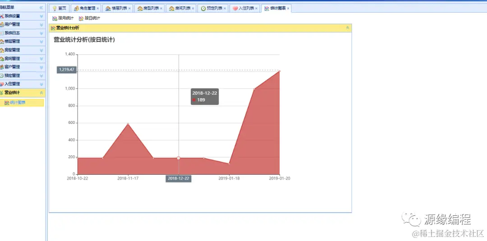The height and width of the screenshot is (241, 487).
Task: Switch to the 楼层列表 tab
Action: (118, 9)
